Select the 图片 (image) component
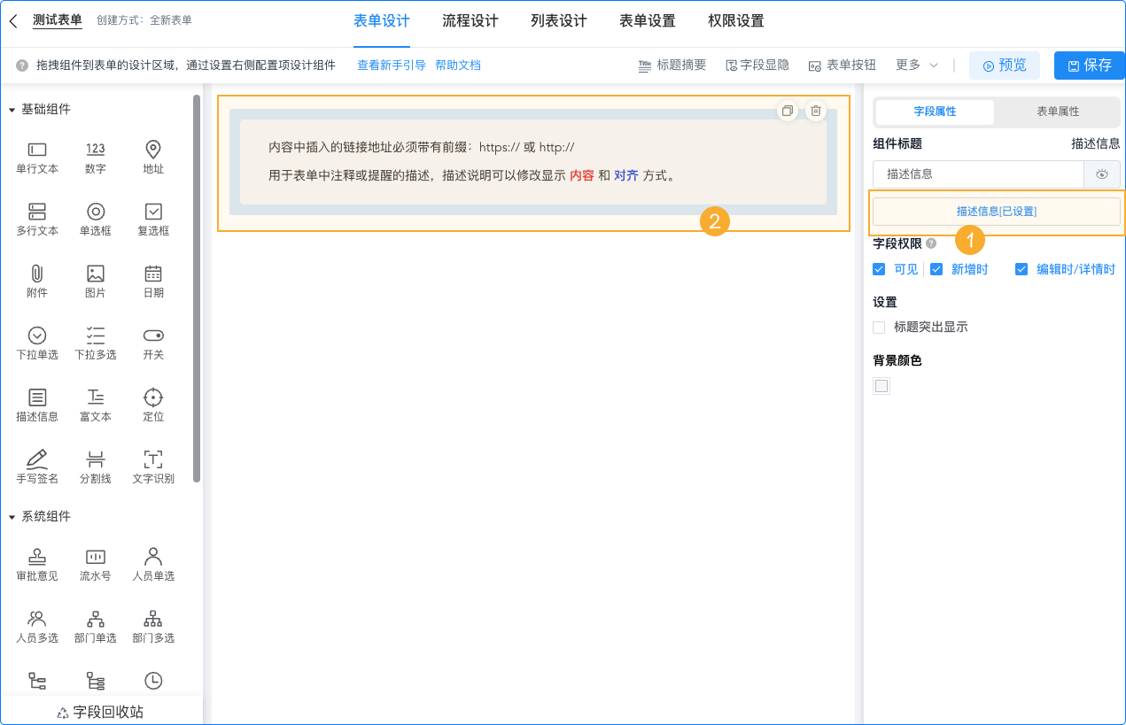 pos(95,280)
